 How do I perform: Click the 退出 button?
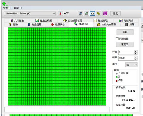point(116,13)
